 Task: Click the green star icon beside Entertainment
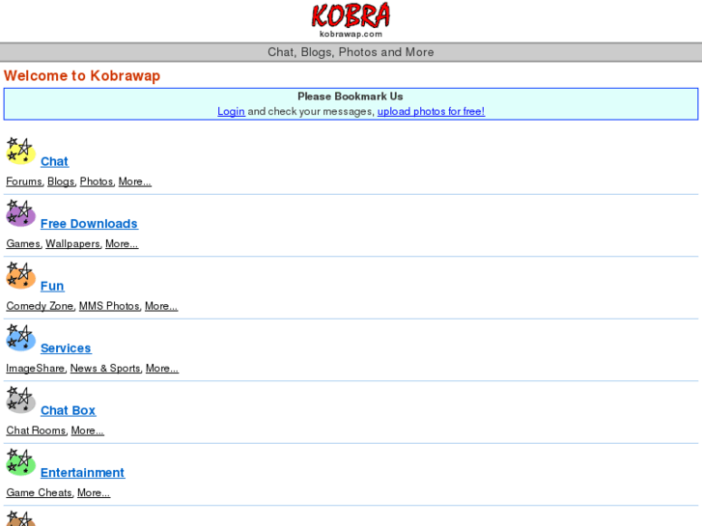(x=20, y=462)
